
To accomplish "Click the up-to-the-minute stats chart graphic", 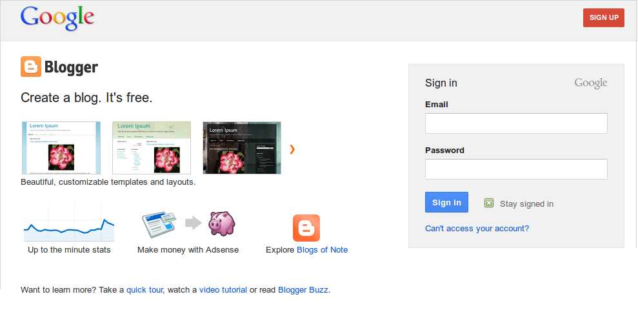I will click(x=69, y=224).
